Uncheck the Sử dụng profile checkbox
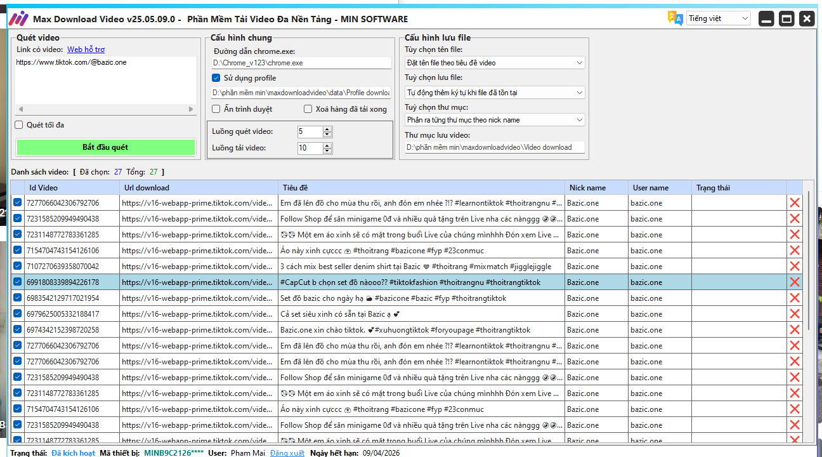 pyautogui.click(x=216, y=78)
